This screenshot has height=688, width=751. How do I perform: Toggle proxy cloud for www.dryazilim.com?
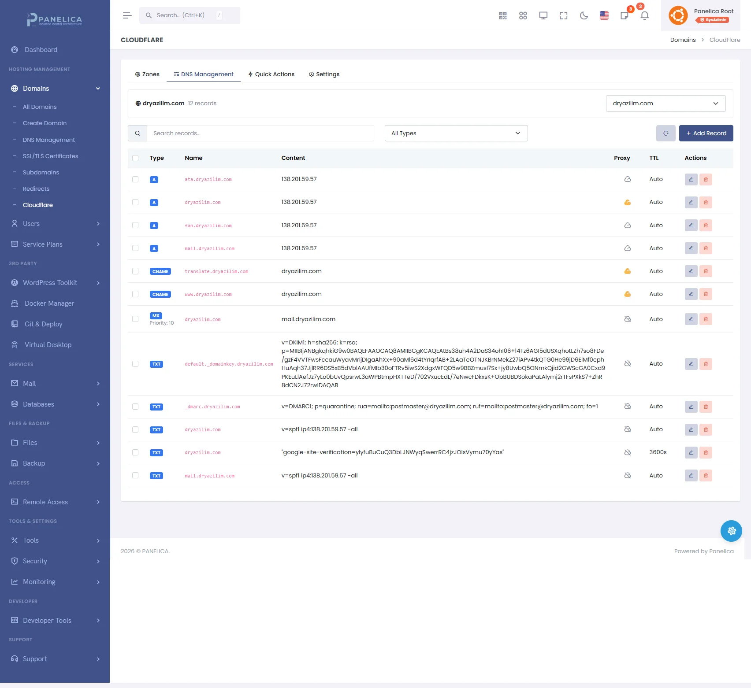click(628, 294)
